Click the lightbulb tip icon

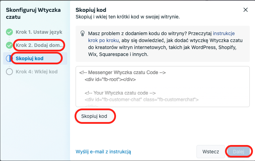[83, 34]
